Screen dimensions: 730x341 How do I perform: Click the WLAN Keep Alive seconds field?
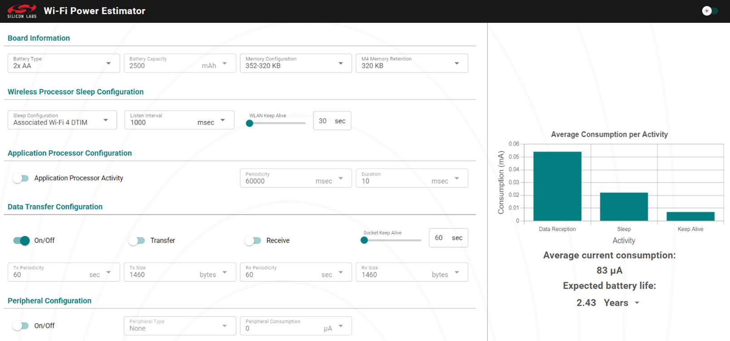click(323, 121)
